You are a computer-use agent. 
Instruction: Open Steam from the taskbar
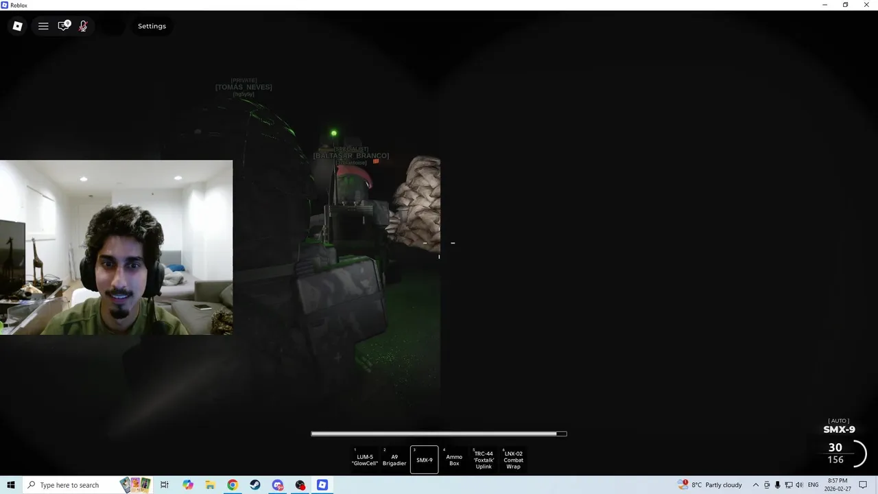pyautogui.click(x=254, y=485)
